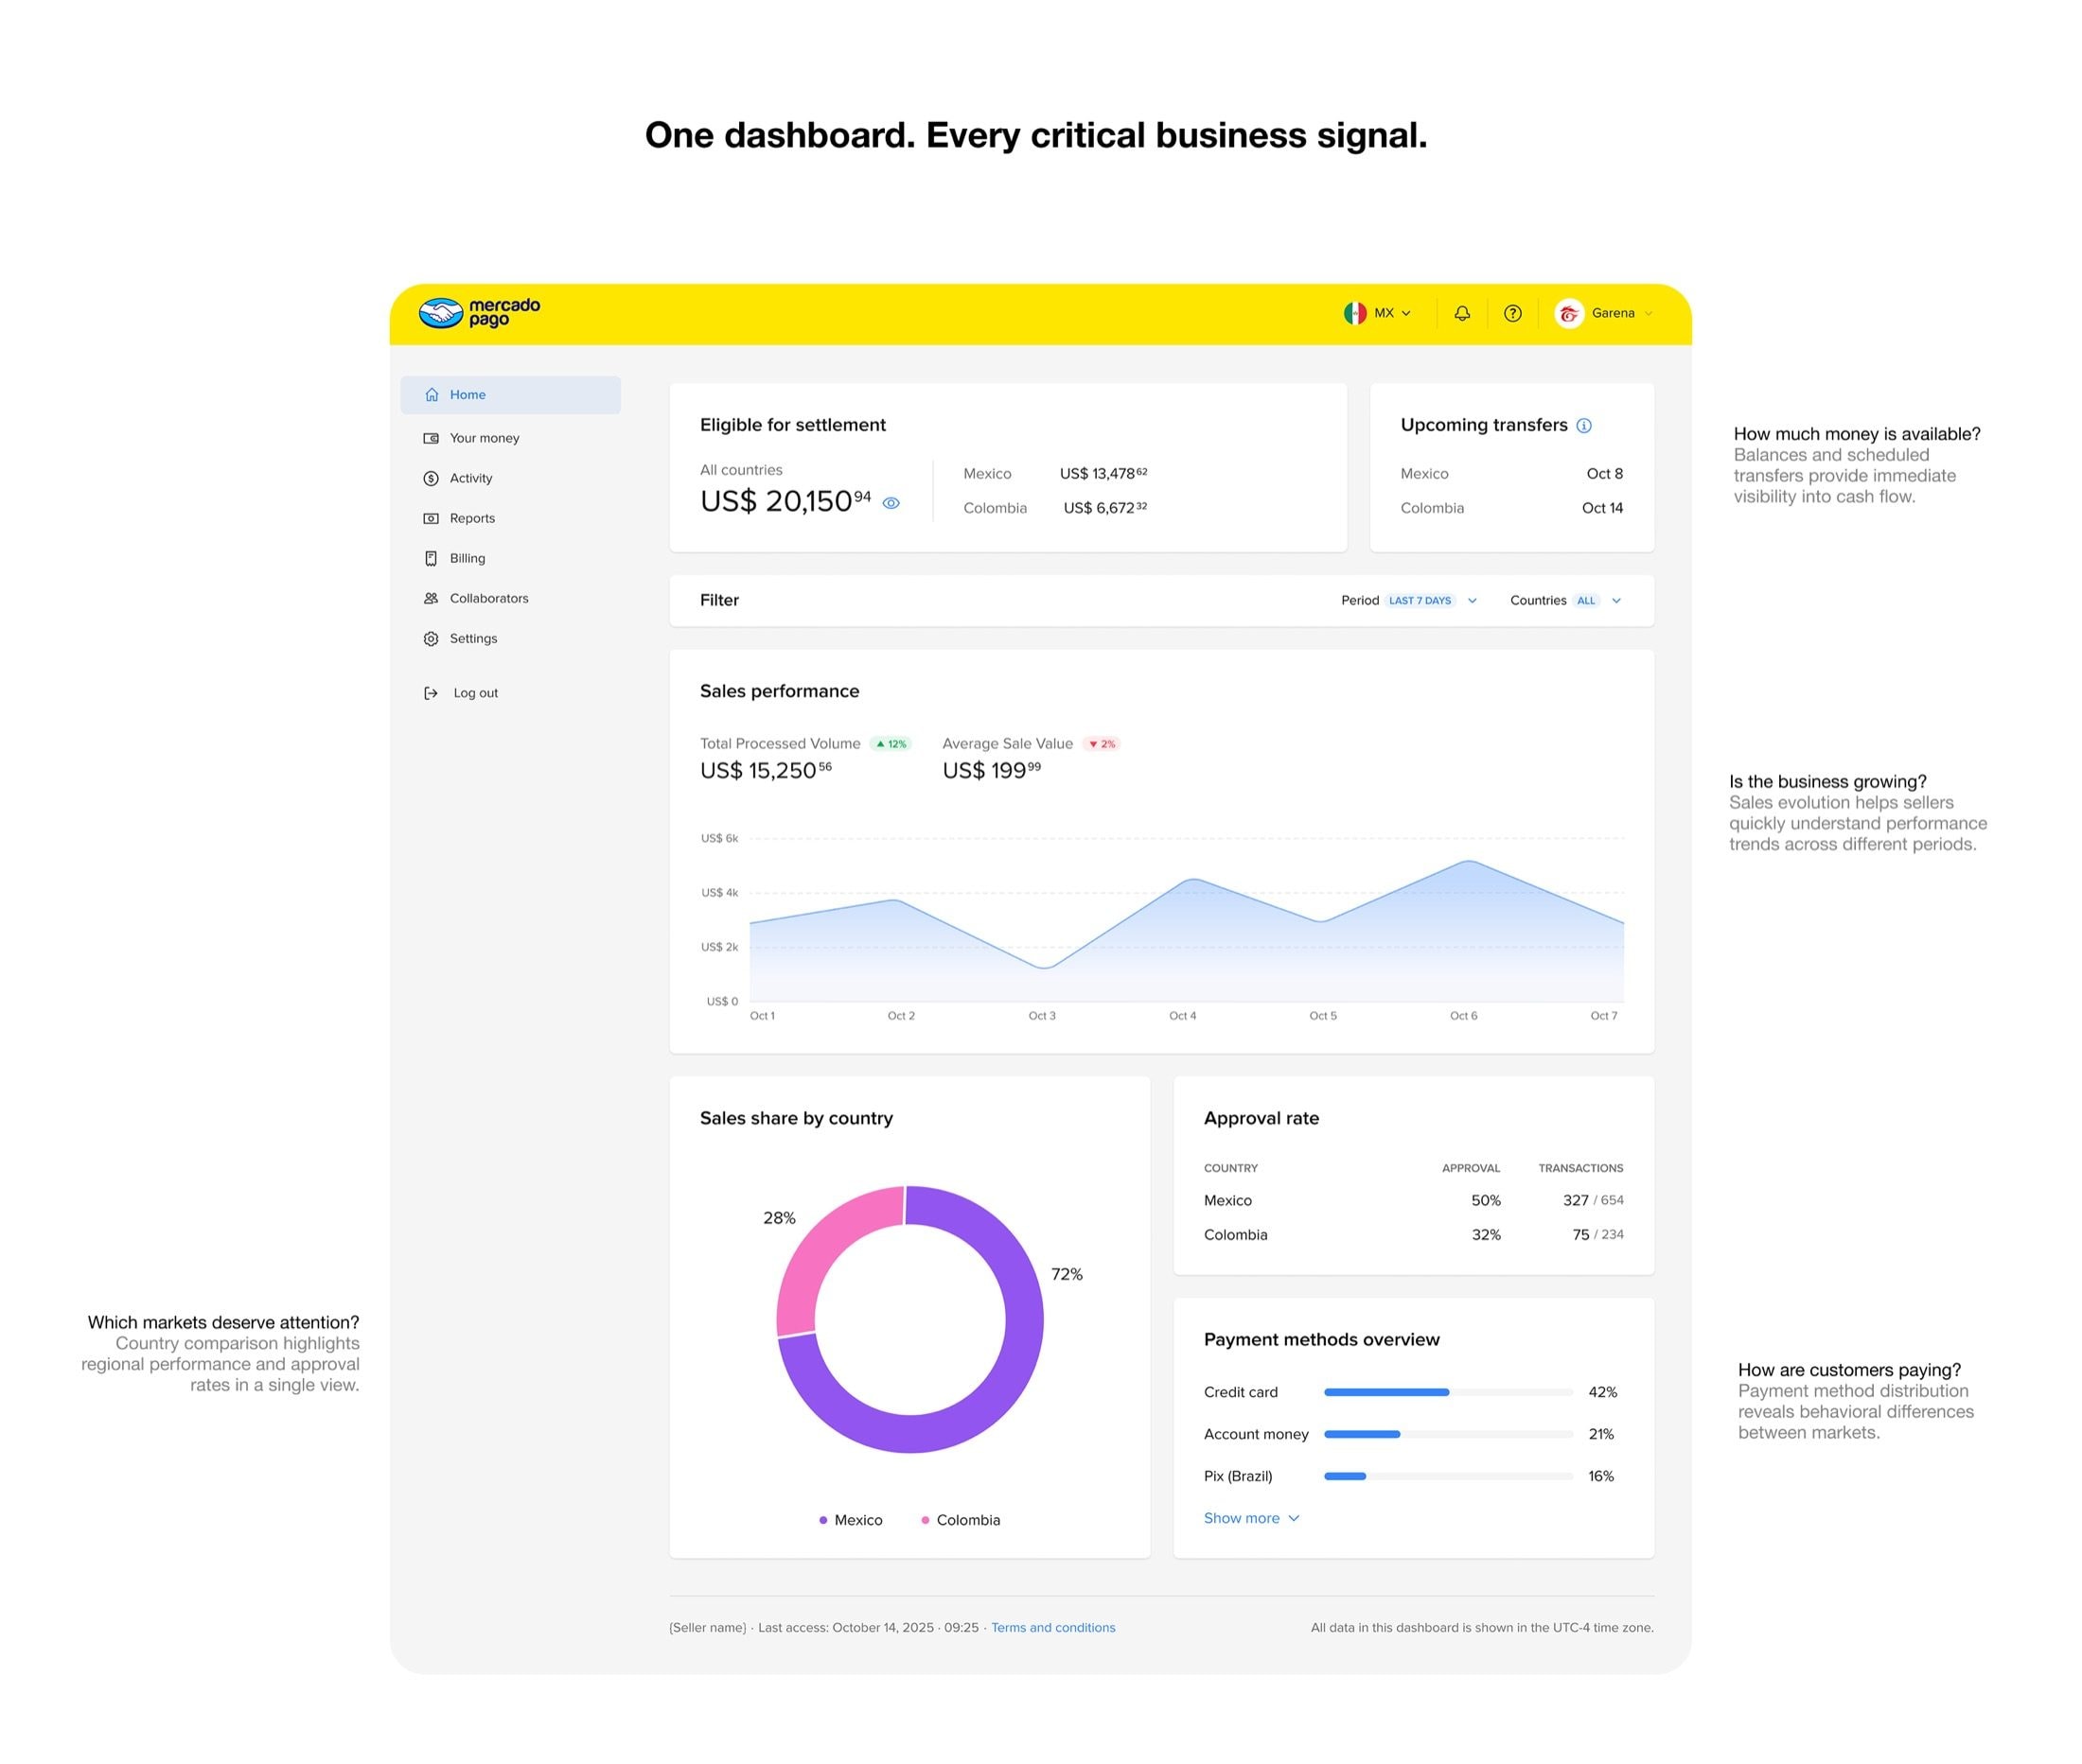2082x1764 pixels.
Task: Click Mexico row in Approval rate table
Action: click(1413, 1200)
